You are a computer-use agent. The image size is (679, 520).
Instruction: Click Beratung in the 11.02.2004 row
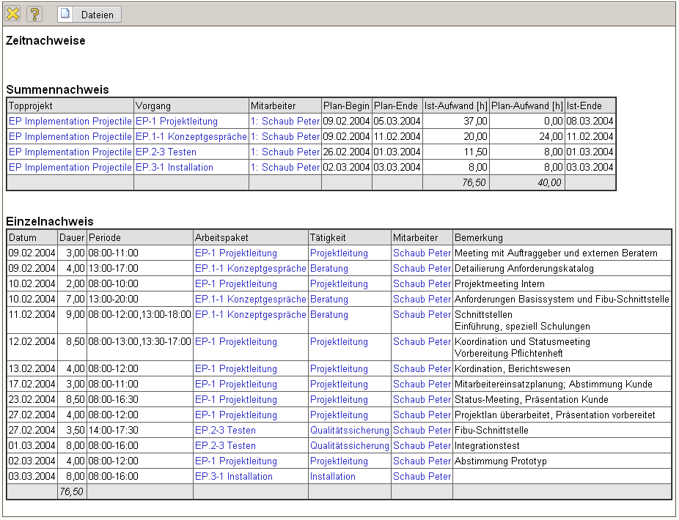(329, 315)
